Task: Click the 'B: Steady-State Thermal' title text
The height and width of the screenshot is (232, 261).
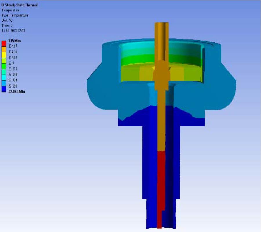Action: click(19, 5)
